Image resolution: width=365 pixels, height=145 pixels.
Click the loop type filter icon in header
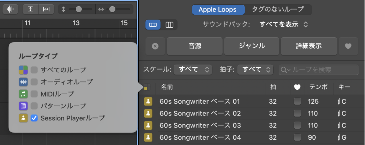147,87
